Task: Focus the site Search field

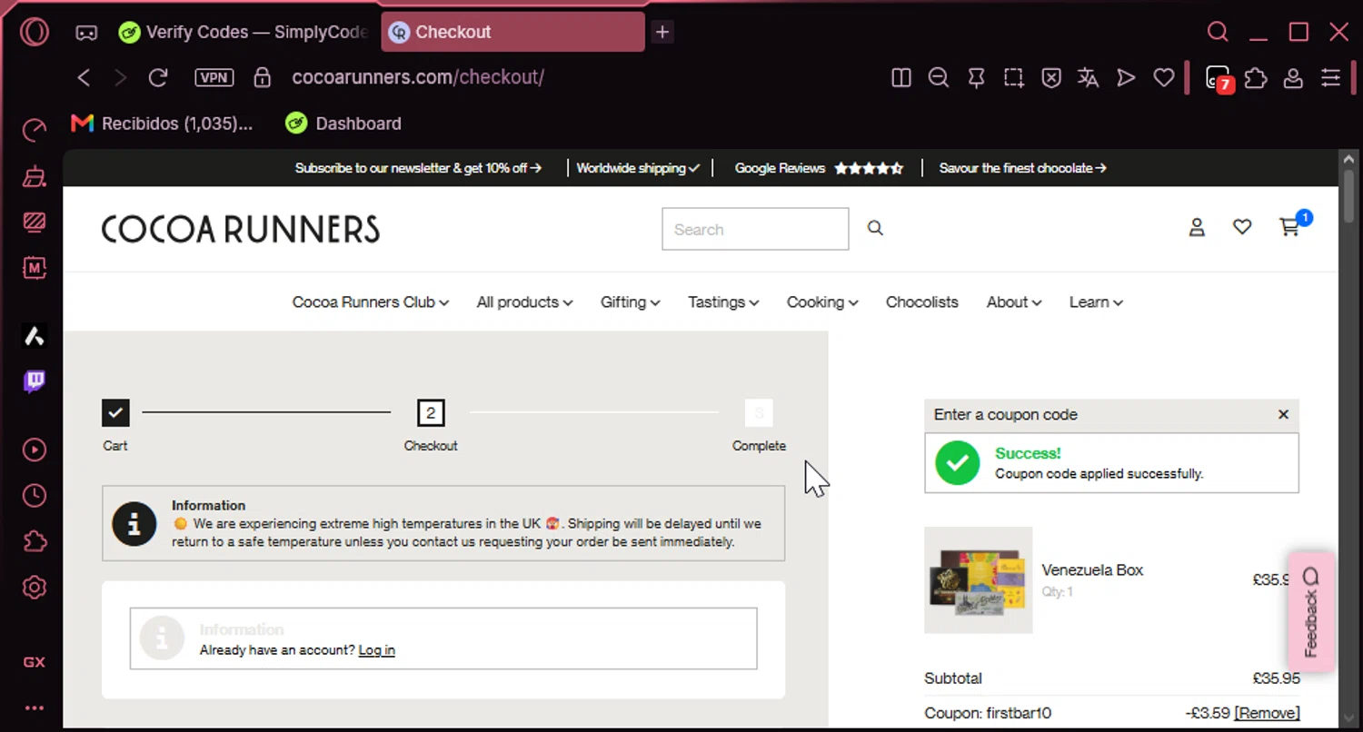Action: [x=755, y=229]
